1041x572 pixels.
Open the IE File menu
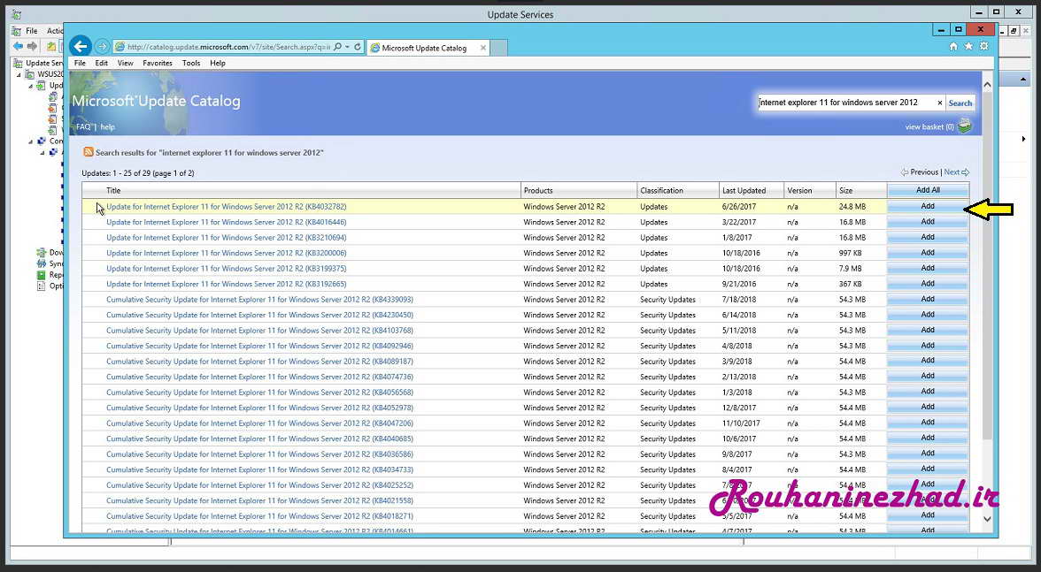coord(80,63)
